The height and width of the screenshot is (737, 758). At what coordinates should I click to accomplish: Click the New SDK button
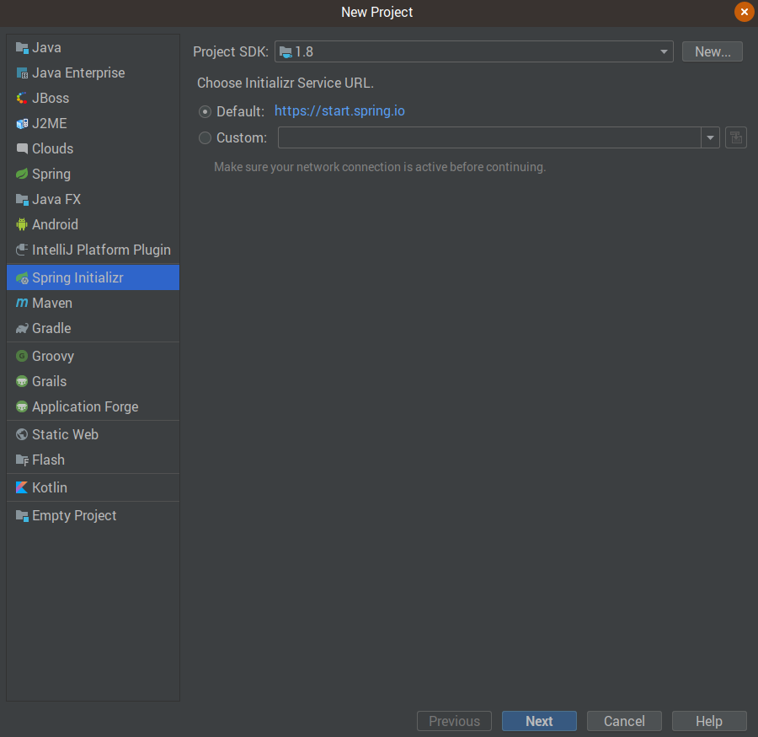[x=712, y=51]
